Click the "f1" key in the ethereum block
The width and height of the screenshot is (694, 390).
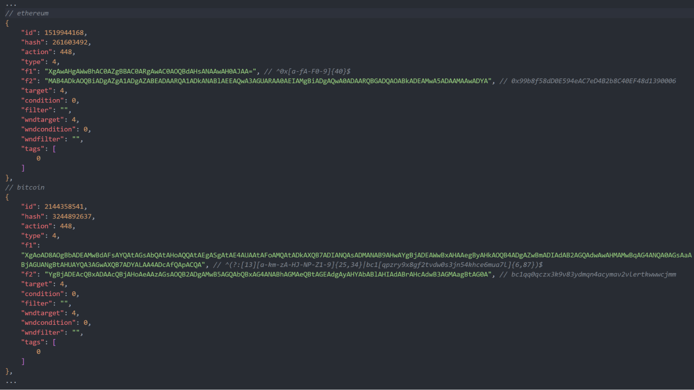(x=29, y=71)
